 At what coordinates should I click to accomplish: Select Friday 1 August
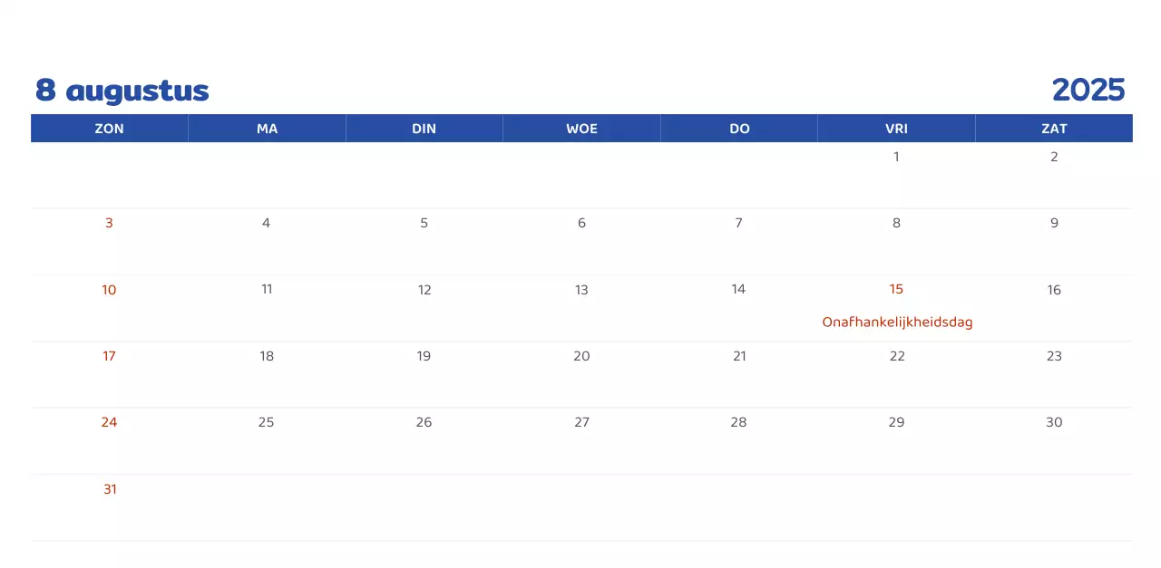pos(896,157)
